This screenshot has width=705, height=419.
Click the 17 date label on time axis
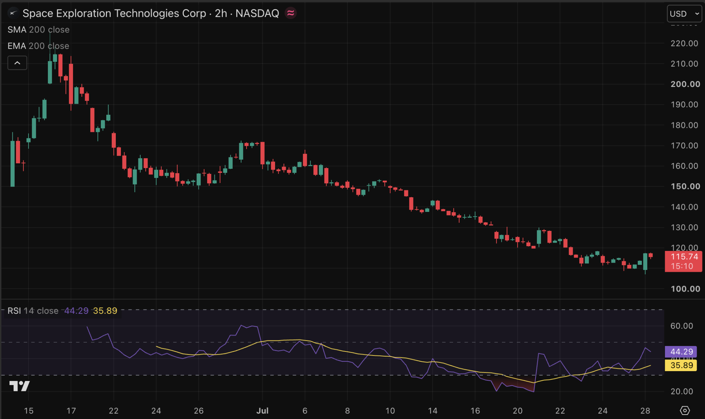point(71,411)
